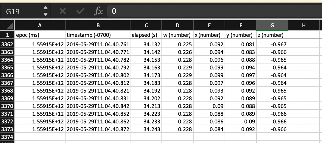The image size is (322, 143).
Task: Expand the Name Box dropdown arrows
Action: (45, 12)
